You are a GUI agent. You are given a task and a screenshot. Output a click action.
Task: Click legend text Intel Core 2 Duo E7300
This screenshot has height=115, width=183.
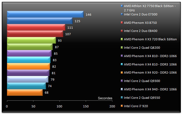140,14
